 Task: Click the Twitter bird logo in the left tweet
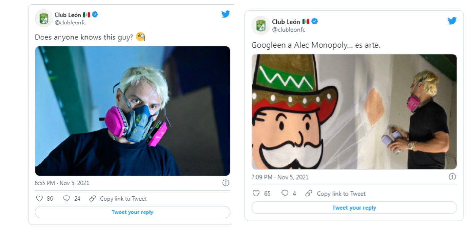point(226,14)
